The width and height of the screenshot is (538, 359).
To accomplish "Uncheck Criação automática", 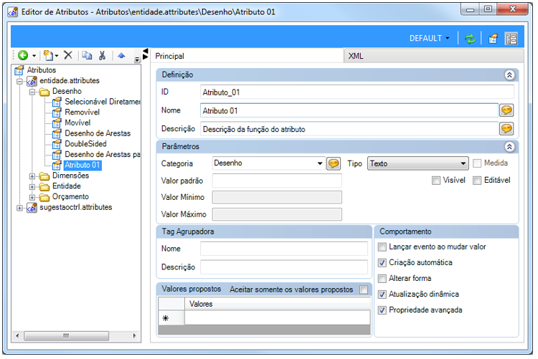I will [x=382, y=263].
